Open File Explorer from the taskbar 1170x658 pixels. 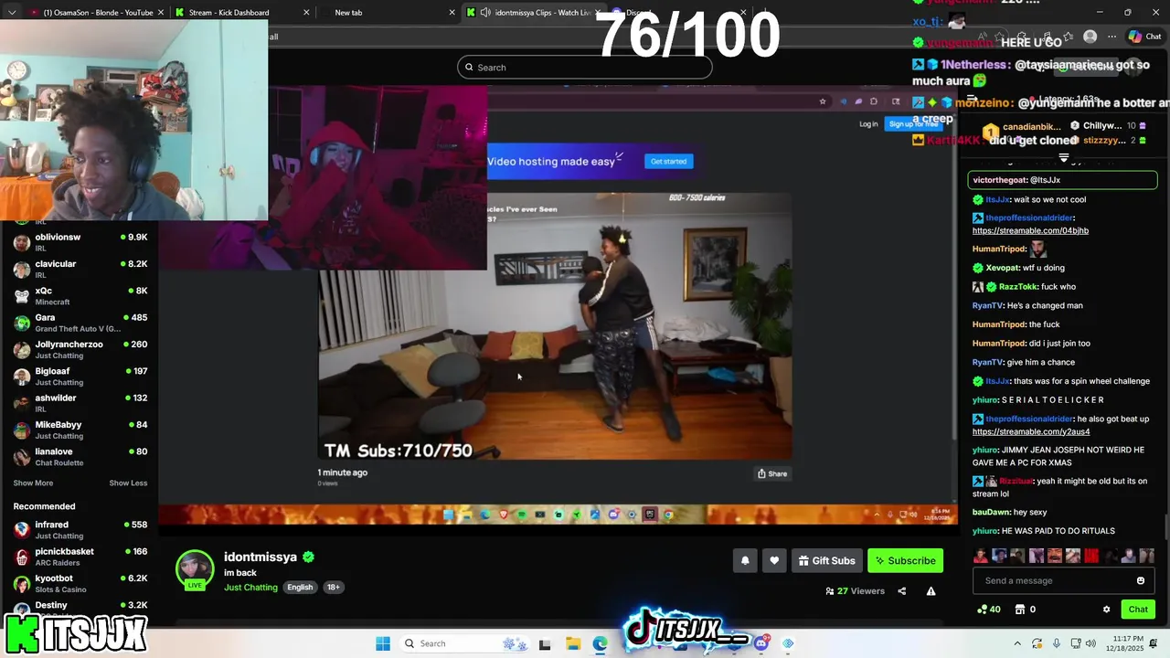(573, 643)
